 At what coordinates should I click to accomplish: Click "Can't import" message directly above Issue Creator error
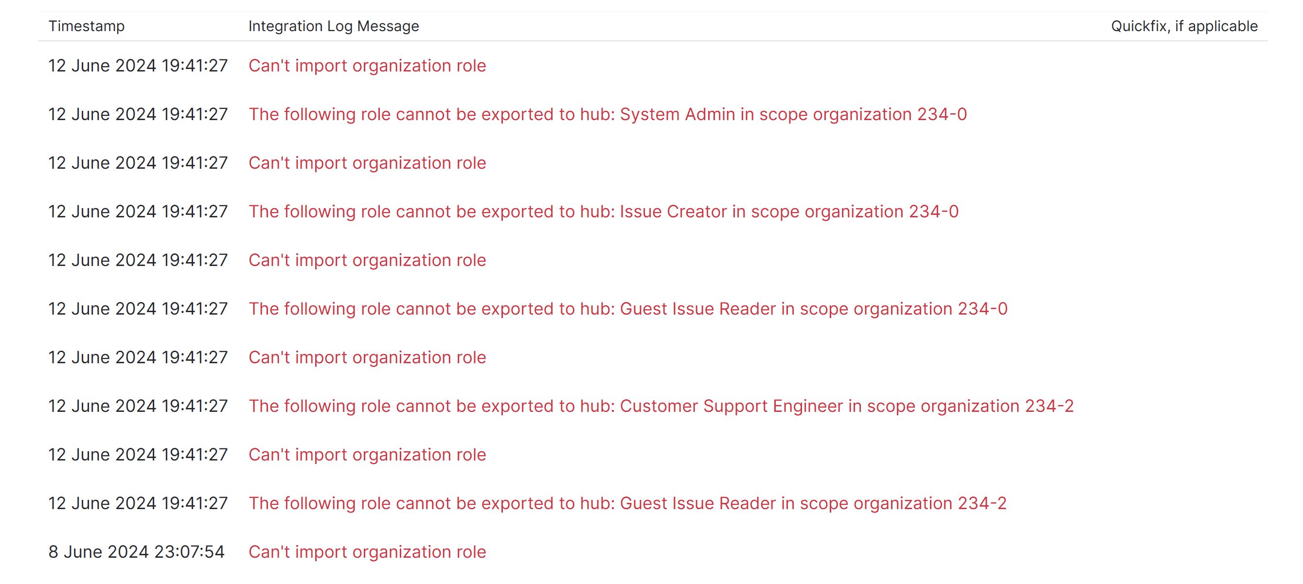coord(367,163)
